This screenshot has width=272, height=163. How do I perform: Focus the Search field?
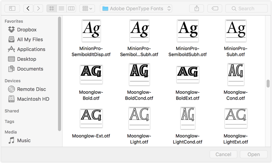246,8
